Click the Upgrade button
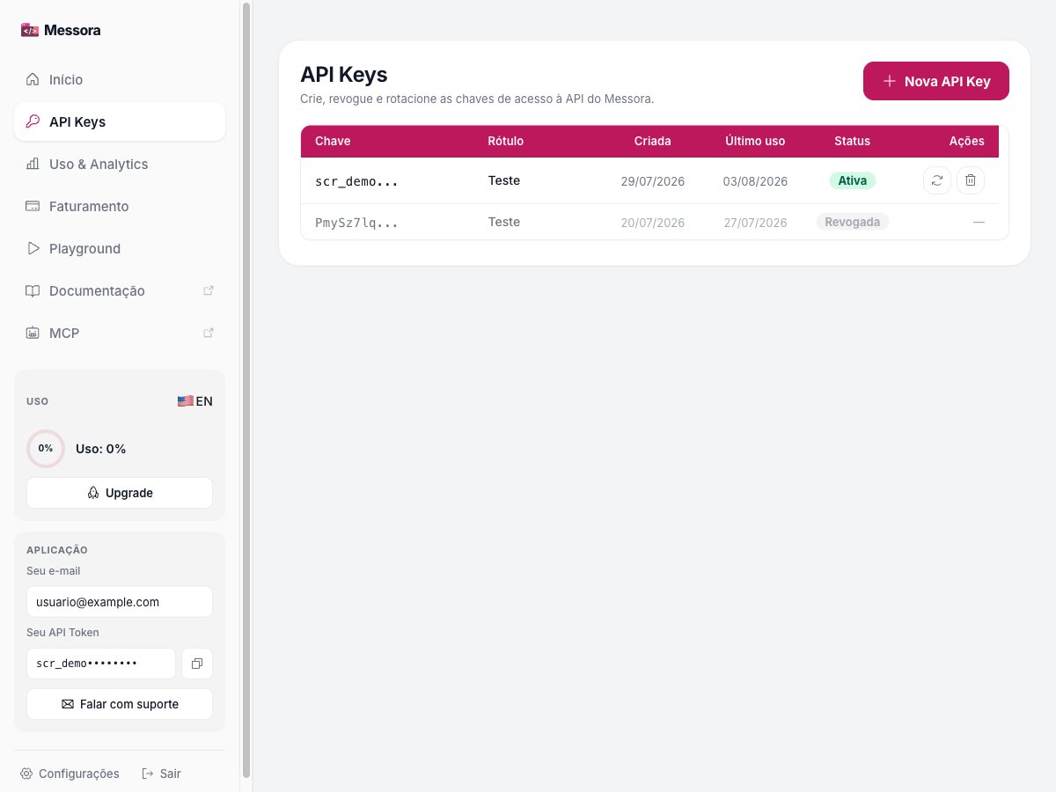 [120, 493]
